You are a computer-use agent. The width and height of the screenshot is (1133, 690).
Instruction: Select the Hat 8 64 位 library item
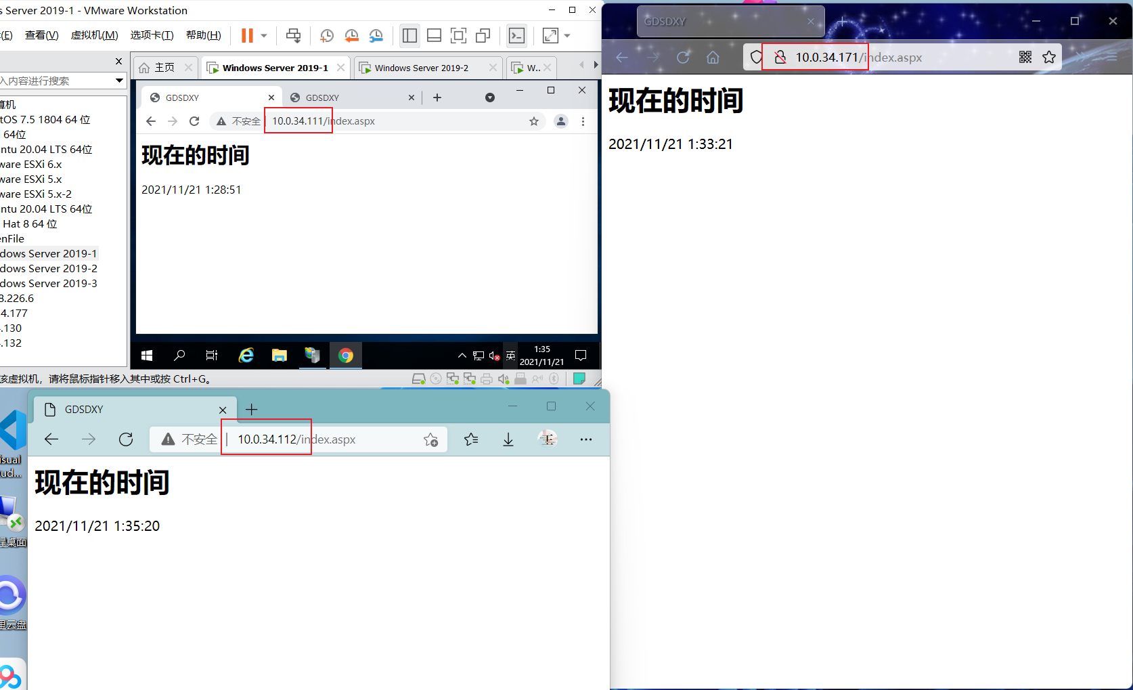[30, 223]
